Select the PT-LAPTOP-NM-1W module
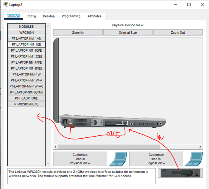Screen dimensions: 209x189 click(26, 75)
